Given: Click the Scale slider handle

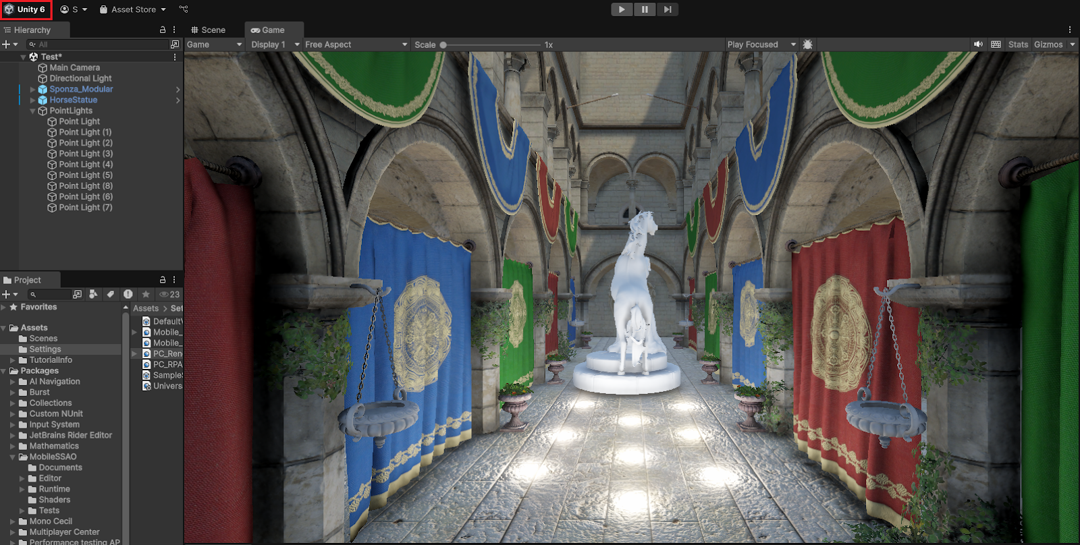Looking at the screenshot, I should click(x=443, y=45).
